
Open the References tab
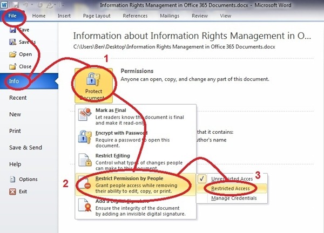[x=135, y=16]
